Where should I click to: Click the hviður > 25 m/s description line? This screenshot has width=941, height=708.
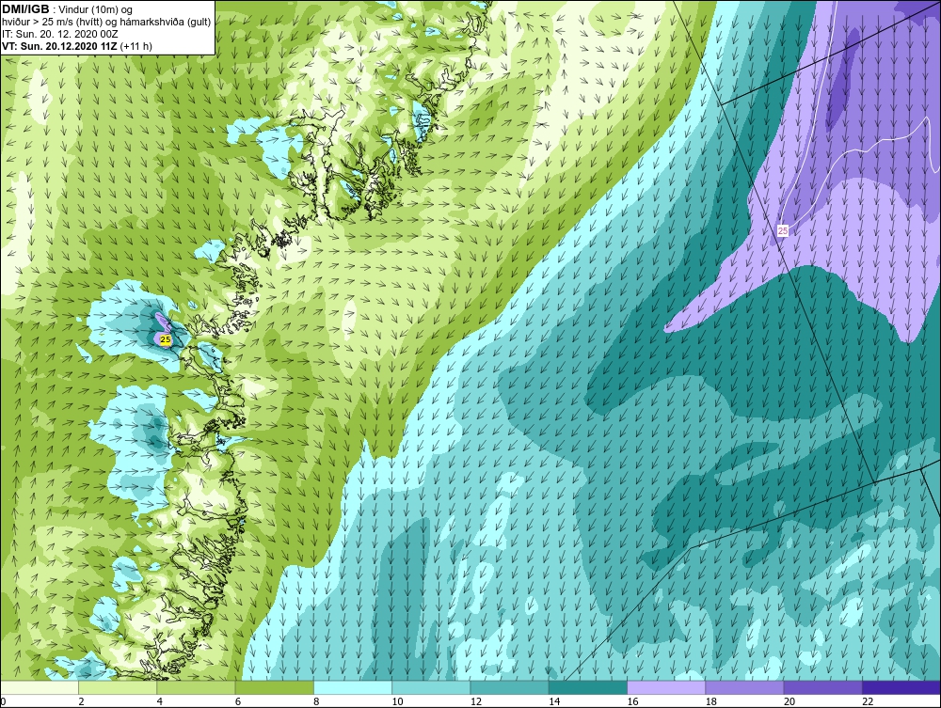[x=106, y=23]
